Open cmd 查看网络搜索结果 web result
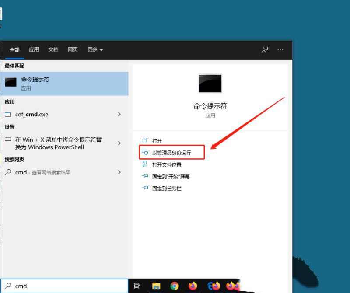This screenshot has width=350, height=293. [x=64, y=172]
